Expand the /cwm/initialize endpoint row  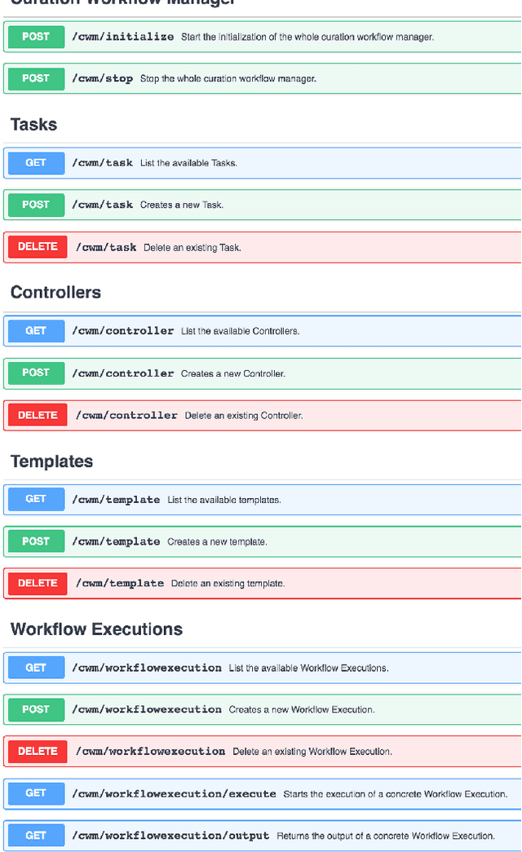(245, 37)
